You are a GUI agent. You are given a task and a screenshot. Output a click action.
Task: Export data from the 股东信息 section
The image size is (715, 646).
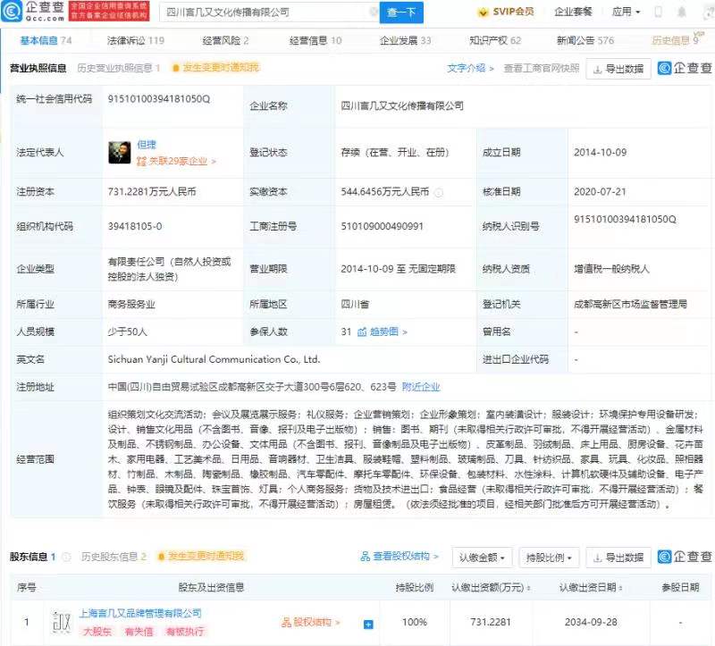click(x=618, y=558)
